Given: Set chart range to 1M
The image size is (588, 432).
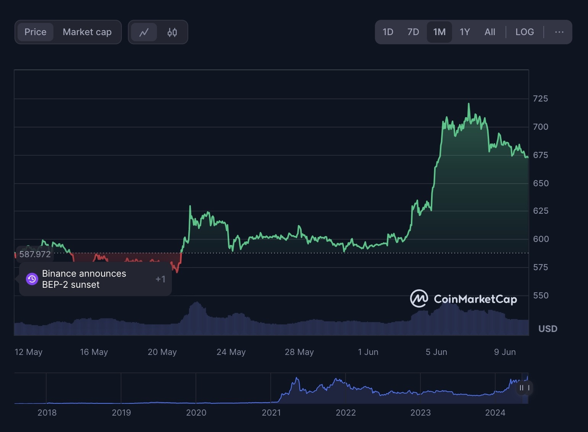Looking at the screenshot, I should pyautogui.click(x=439, y=32).
